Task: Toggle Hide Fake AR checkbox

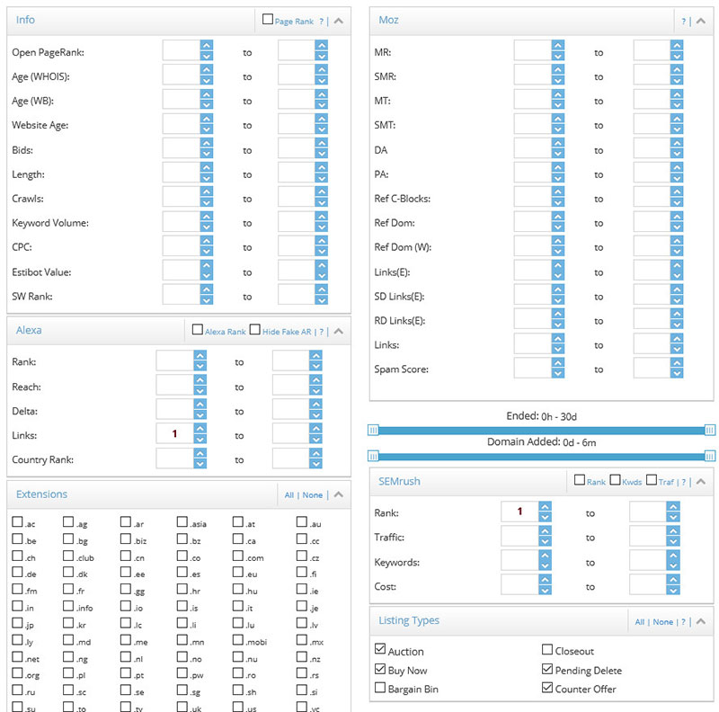Action: pyautogui.click(x=255, y=329)
